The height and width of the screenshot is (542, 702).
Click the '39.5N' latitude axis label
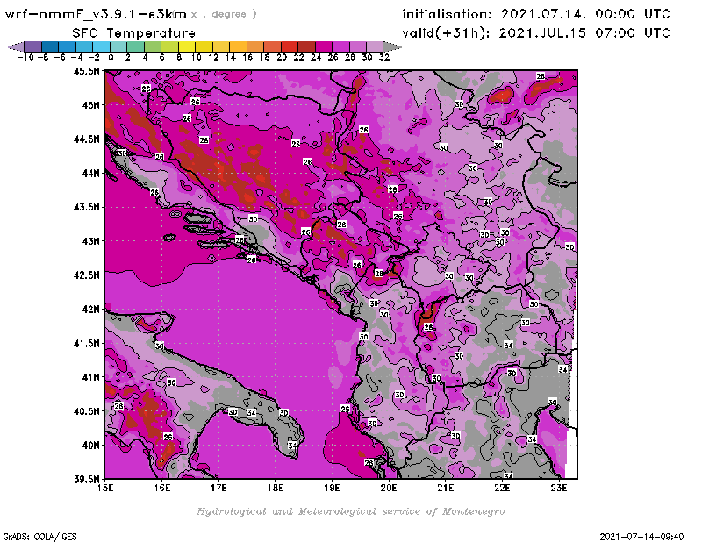click(x=86, y=479)
